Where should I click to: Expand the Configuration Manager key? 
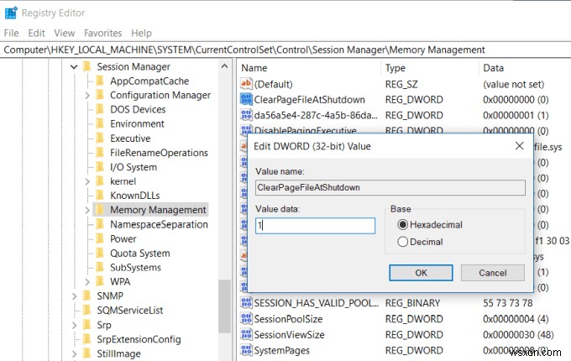tap(87, 96)
